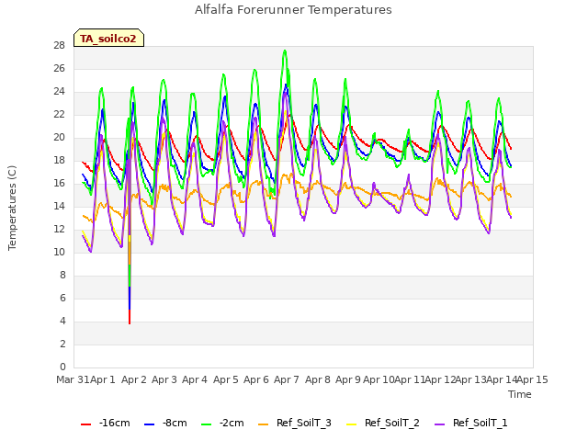Click the Temperatures (C) y-axis label

click(12, 208)
